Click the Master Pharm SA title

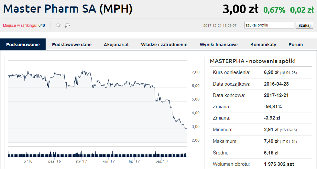point(68,9)
